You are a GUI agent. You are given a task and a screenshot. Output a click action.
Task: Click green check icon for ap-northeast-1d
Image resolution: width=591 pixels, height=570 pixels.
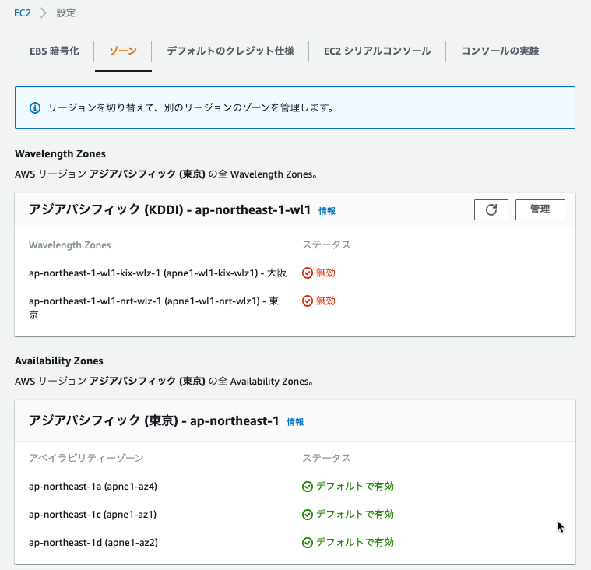(x=308, y=543)
